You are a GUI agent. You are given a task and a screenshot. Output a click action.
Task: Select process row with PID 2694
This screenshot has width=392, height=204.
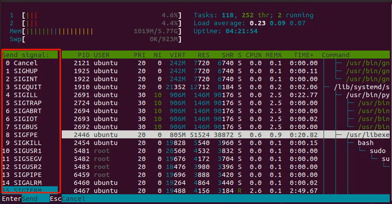226,111
